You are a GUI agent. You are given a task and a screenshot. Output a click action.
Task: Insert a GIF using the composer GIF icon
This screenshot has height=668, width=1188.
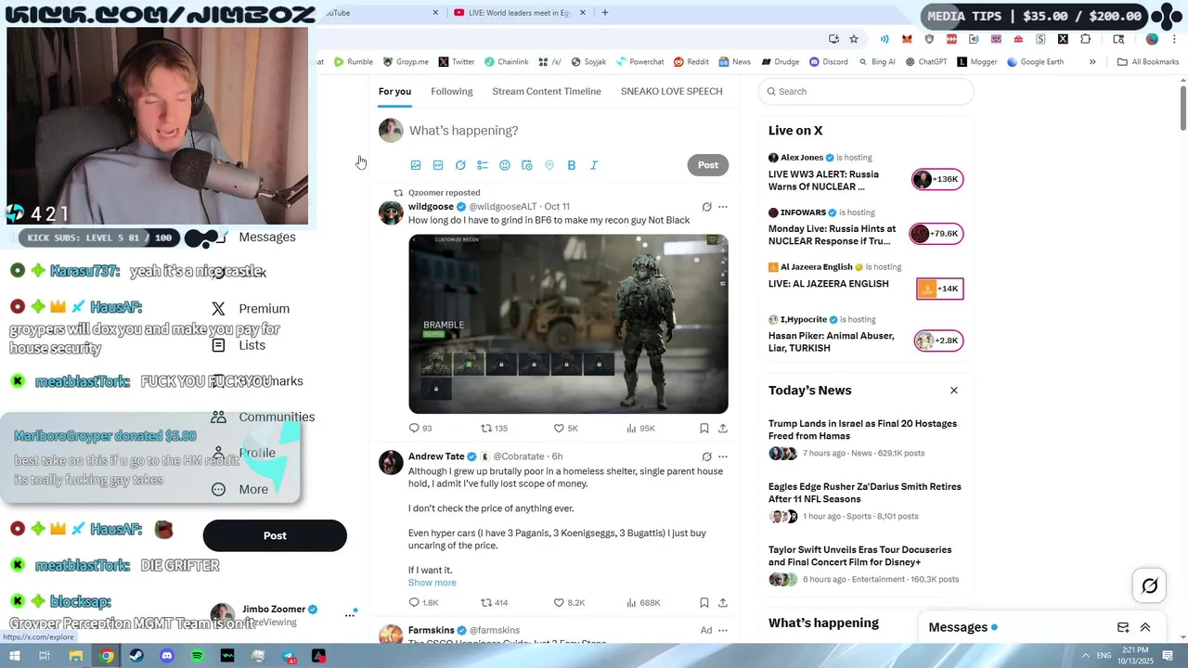[x=438, y=165]
